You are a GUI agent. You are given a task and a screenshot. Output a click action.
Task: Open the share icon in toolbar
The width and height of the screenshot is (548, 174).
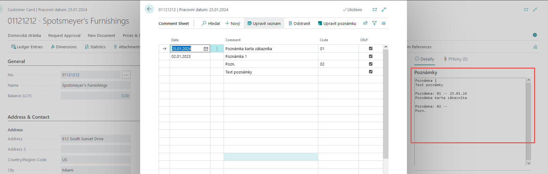click(365, 23)
